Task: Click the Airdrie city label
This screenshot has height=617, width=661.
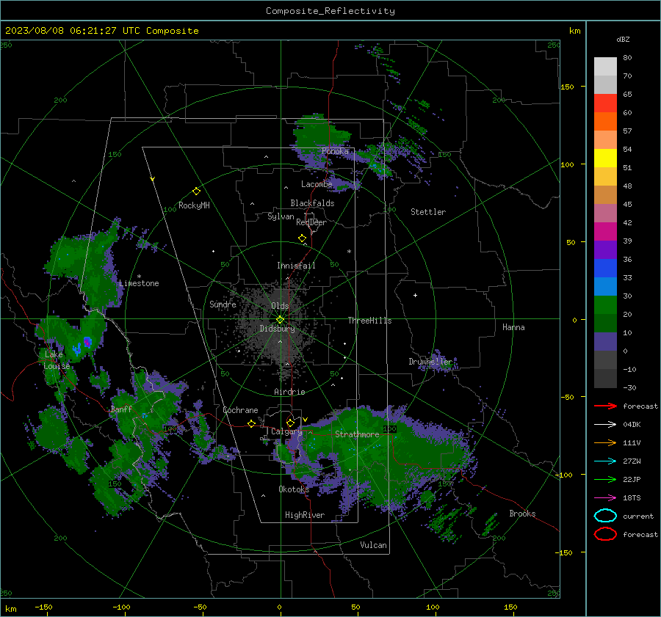Action: coord(289,392)
